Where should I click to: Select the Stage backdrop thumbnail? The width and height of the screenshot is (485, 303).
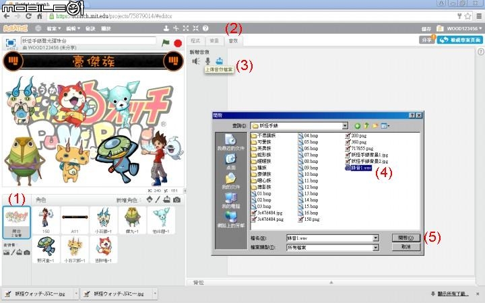(x=16, y=223)
